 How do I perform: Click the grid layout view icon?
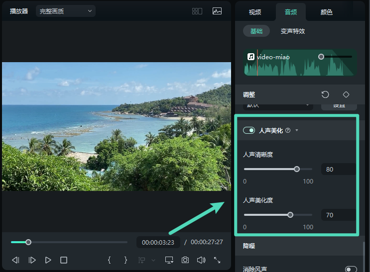point(197,11)
